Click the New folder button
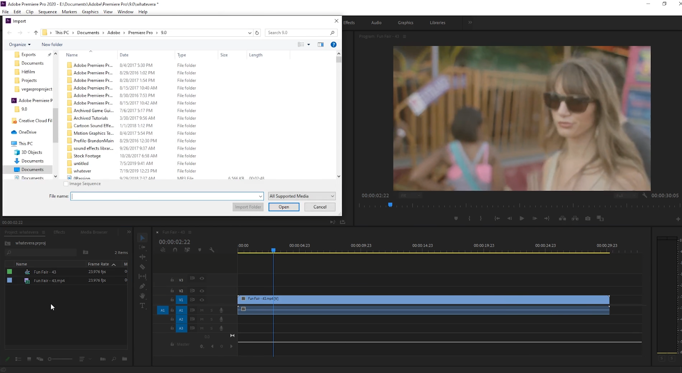The height and width of the screenshot is (373, 682). tap(52, 44)
